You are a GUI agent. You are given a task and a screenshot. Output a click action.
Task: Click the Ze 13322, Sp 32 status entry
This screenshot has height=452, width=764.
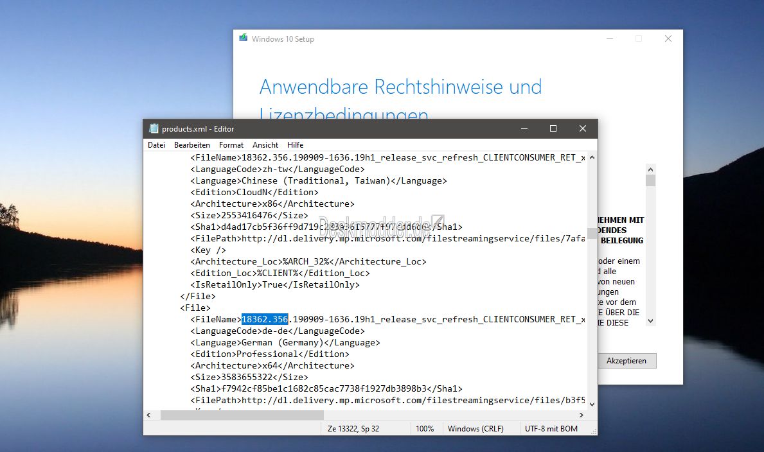(x=353, y=429)
